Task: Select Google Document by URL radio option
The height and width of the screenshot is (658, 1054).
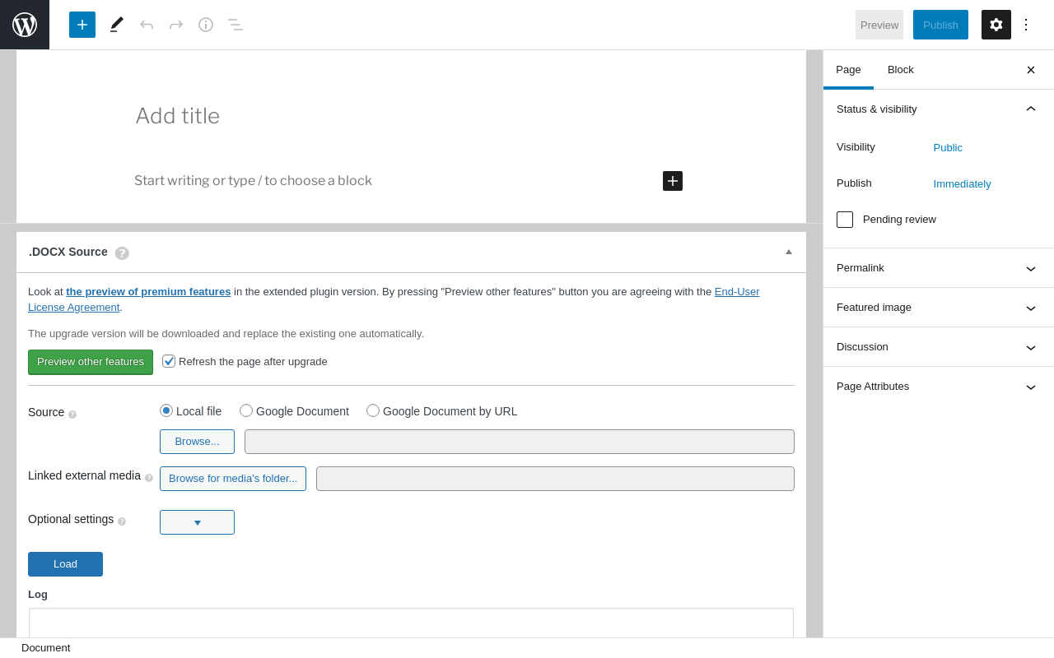Action: (x=373, y=410)
